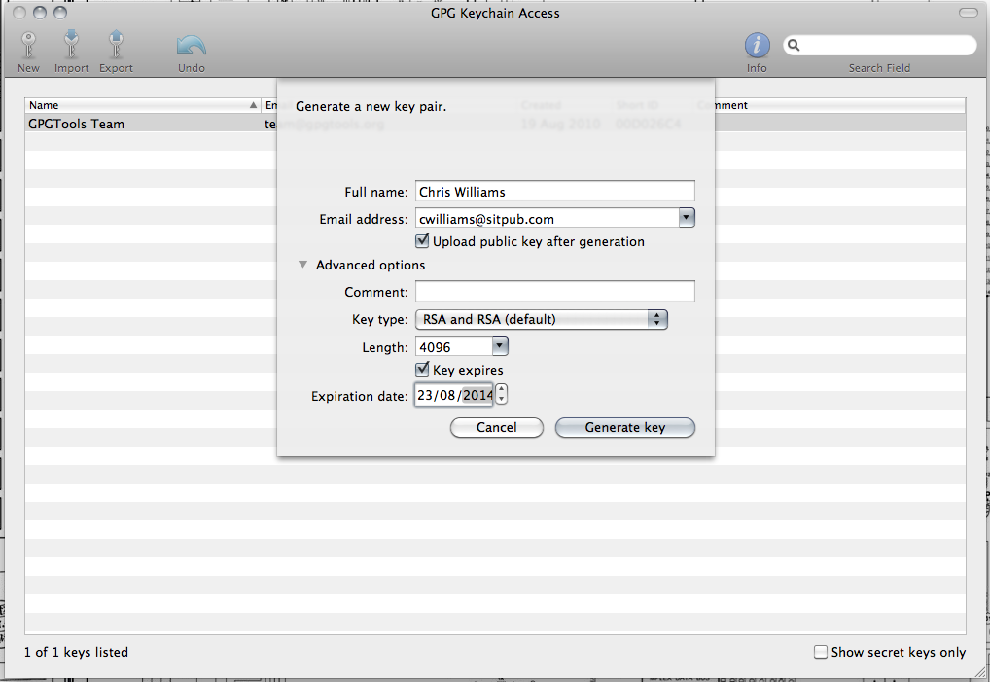Sort the key list by Name column
Screen dimensions: 990x682
click(136, 105)
